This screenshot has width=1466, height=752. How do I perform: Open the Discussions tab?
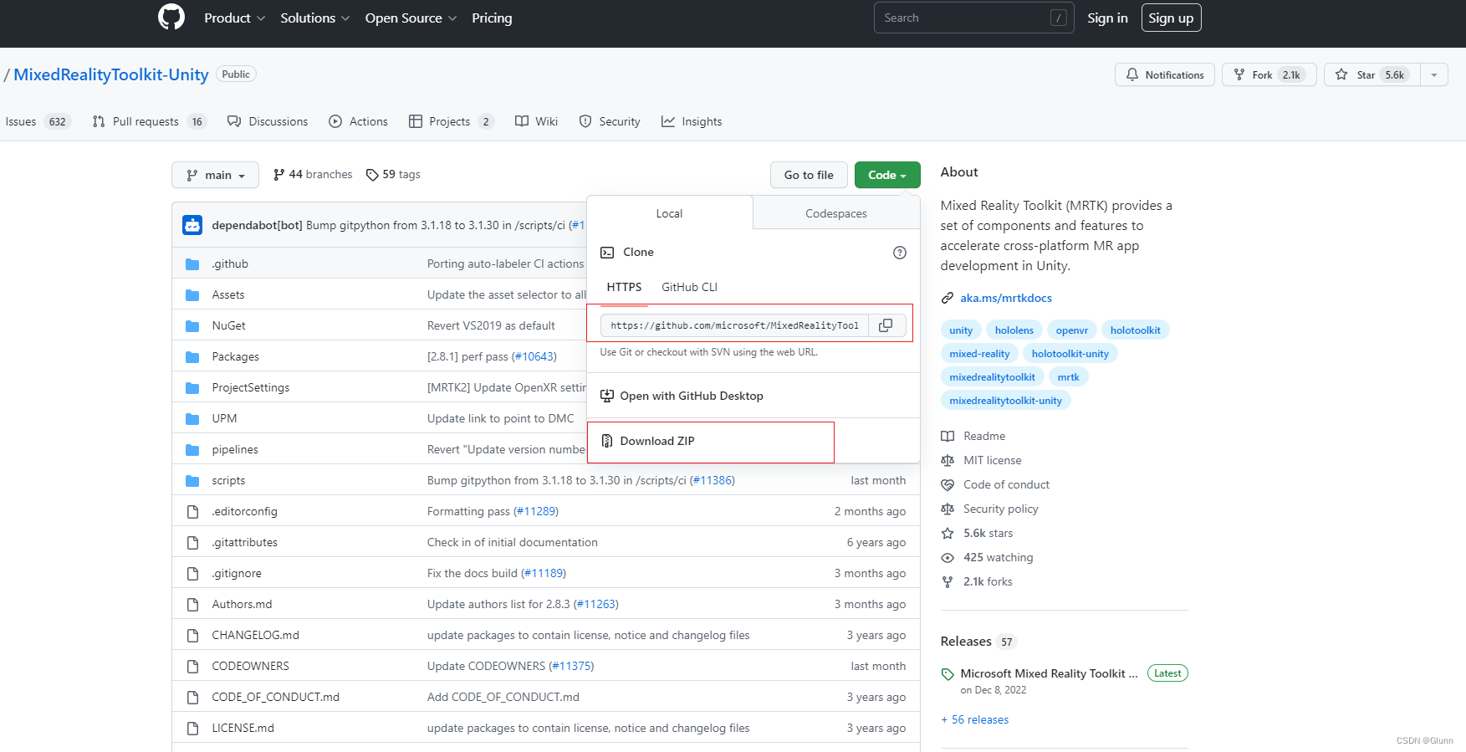coord(268,121)
